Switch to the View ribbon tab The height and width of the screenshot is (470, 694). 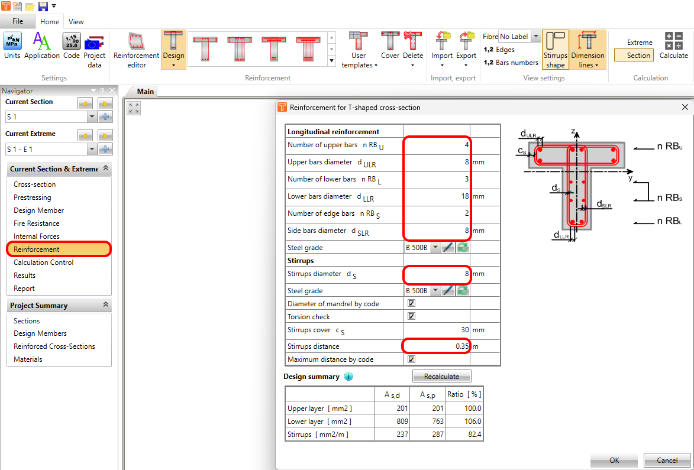(76, 22)
